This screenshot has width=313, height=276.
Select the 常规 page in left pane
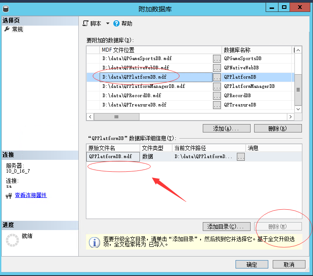17,29
